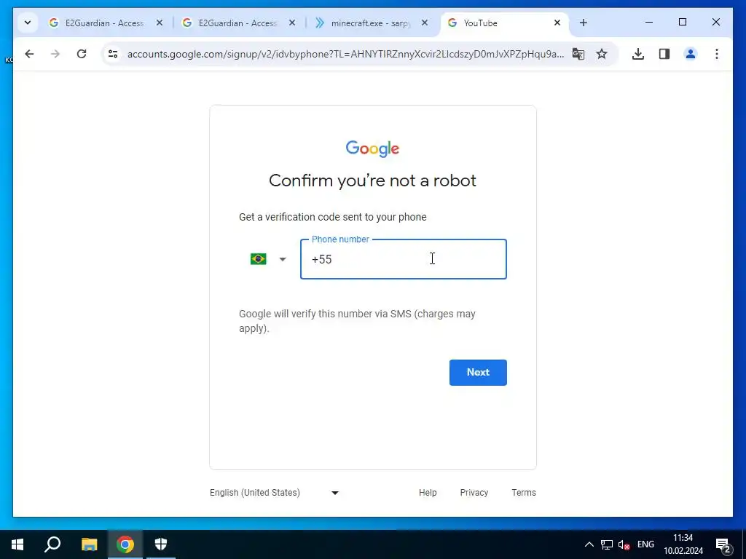Click the SMS charges notice text
Image resolution: width=746 pixels, height=559 pixels.
(357, 321)
